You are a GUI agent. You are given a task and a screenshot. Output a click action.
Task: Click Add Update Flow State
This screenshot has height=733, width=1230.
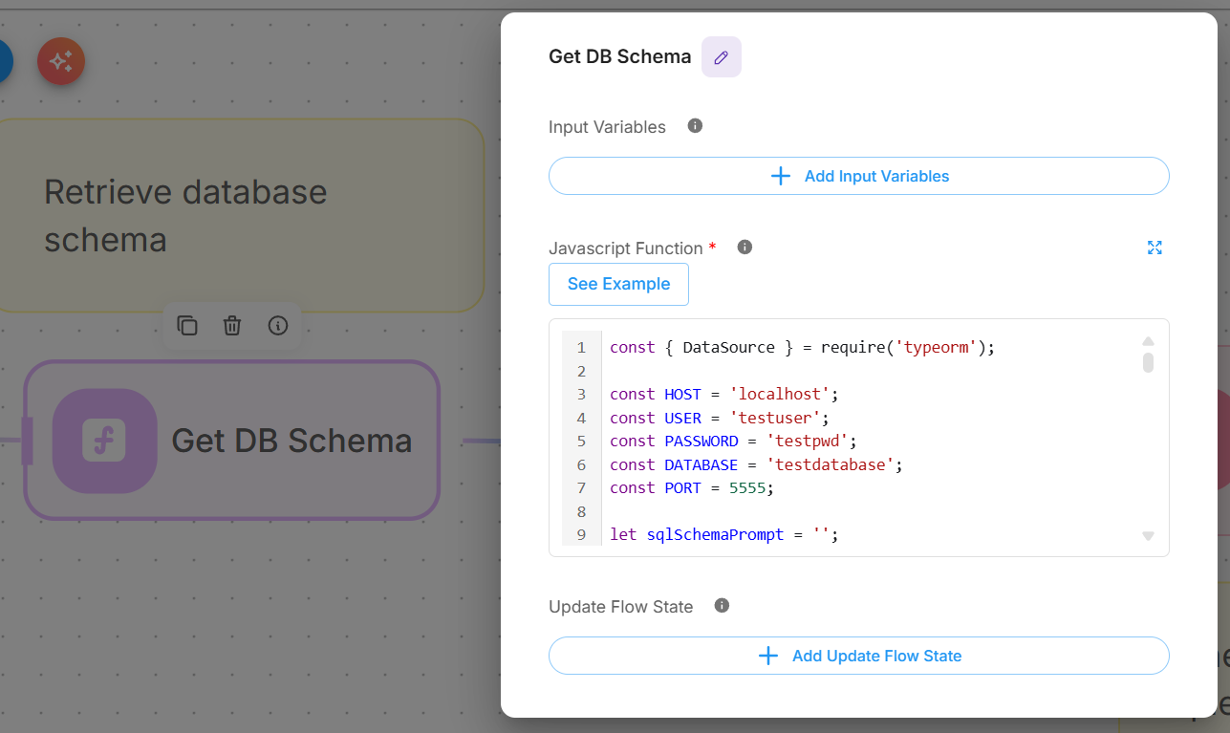click(x=858, y=656)
